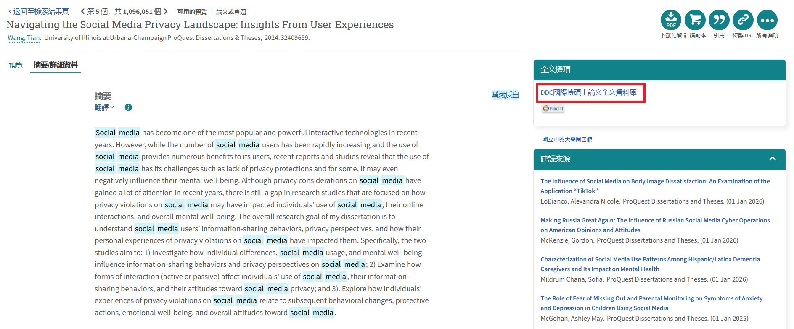Open author link Wang, Tian

pyautogui.click(x=24, y=38)
